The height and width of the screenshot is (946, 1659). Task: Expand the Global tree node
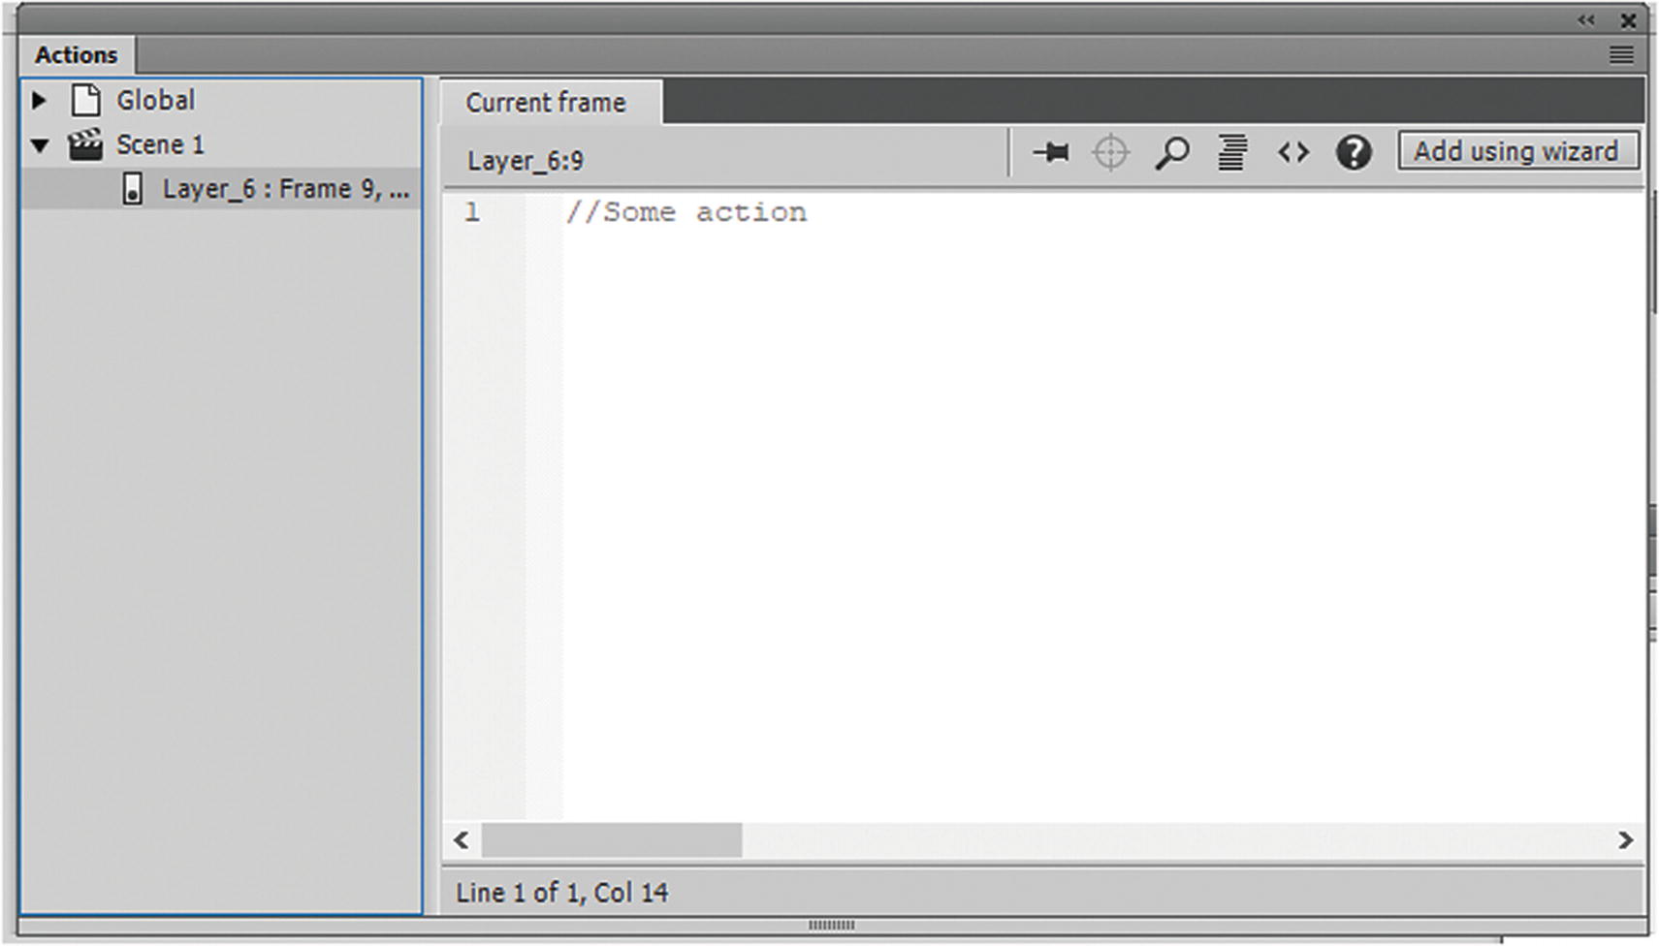tap(40, 100)
